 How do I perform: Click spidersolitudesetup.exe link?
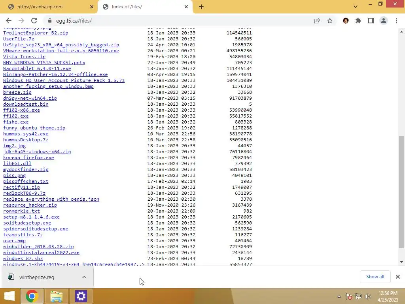click(x=36, y=229)
